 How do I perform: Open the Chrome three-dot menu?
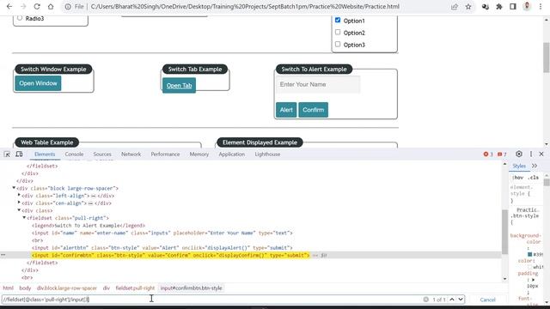coord(541,7)
